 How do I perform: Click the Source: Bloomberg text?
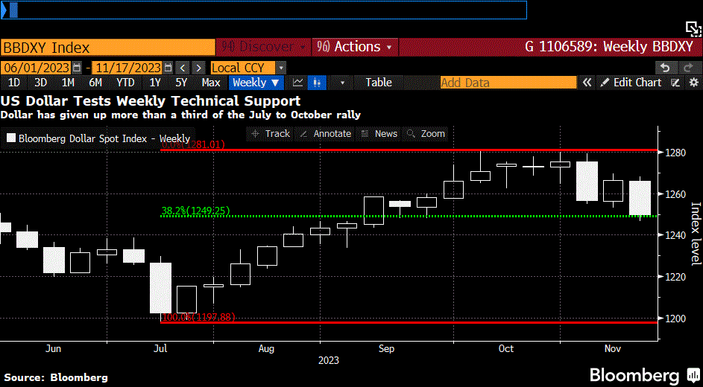tap(56, 377)
